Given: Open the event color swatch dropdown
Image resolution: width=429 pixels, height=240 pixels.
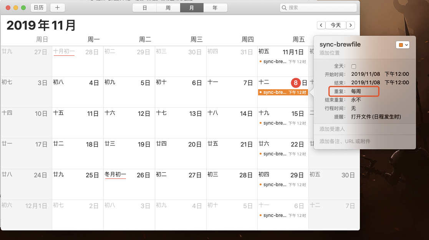Looking at the screenshot, I should [403, 45].
